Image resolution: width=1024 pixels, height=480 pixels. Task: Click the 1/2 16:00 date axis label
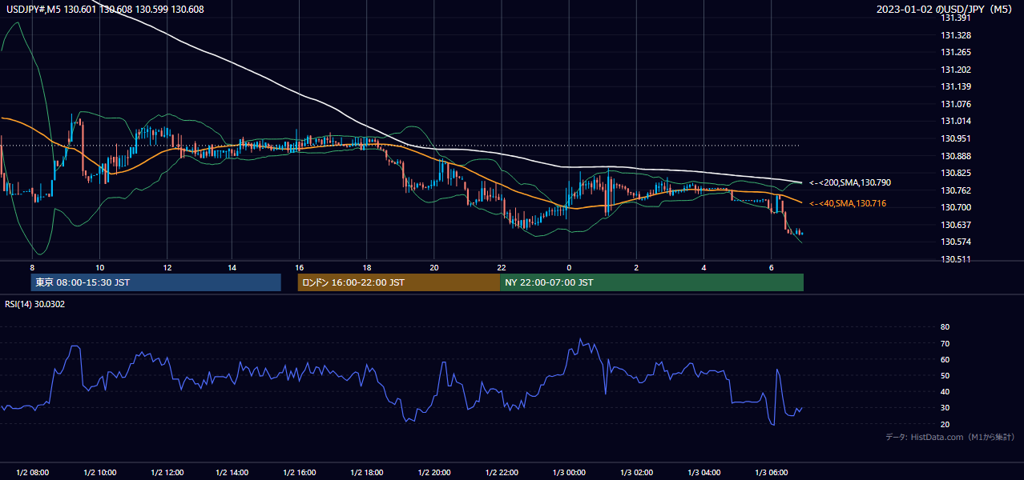tap(301, 472)
